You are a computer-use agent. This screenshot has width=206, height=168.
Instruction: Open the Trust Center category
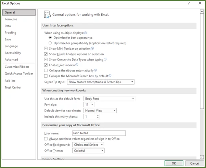(x=19, y=87)
